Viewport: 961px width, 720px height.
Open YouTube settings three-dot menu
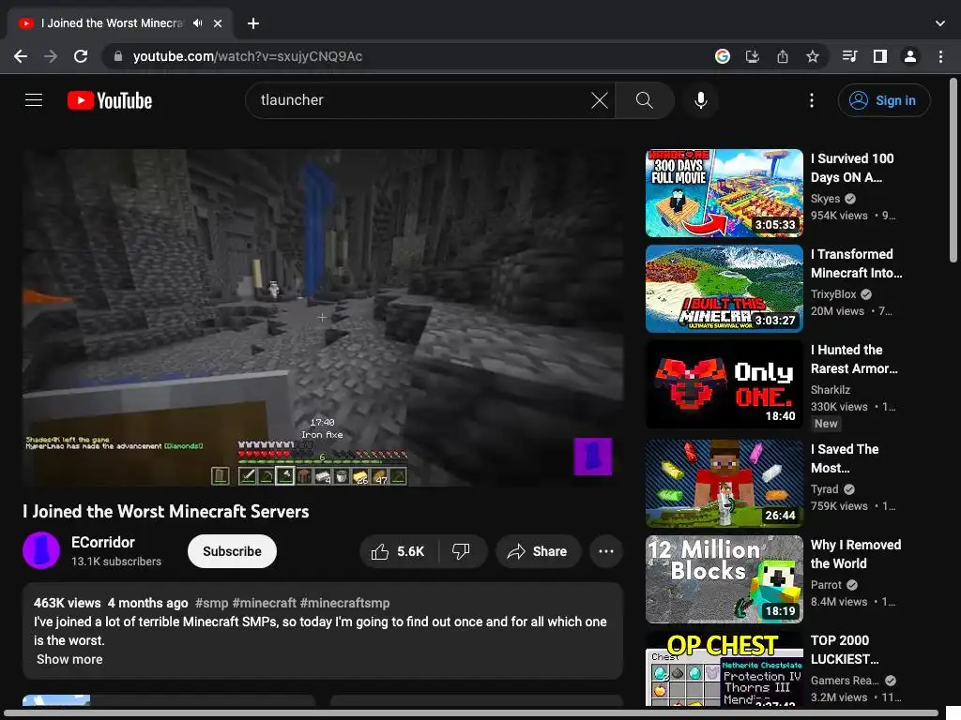[812, 100]
